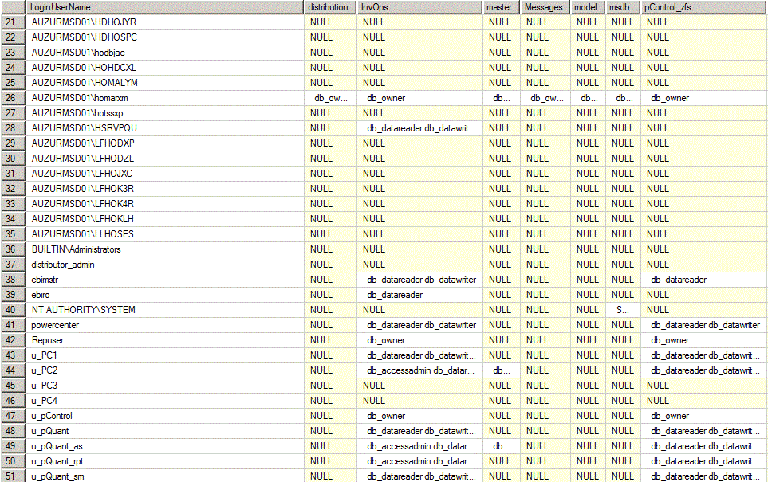Viewport: 768px width, 482px height.
Task: Select row number 51 header
Action: click(x=13, y=476)
